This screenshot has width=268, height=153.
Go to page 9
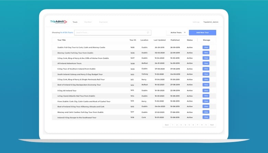[x=206, y=125]
